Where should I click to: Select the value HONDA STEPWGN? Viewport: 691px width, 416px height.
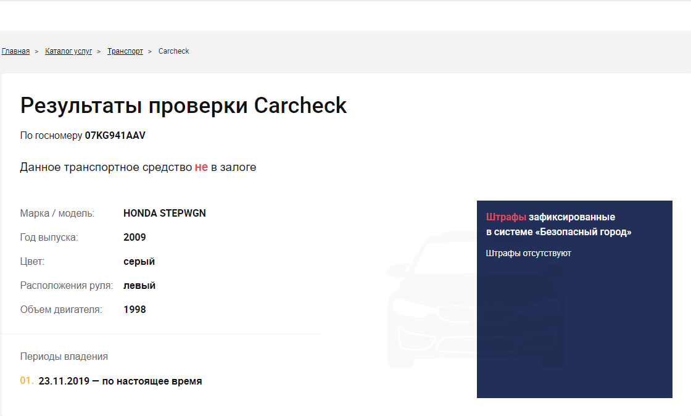click(x=164, y=214)
